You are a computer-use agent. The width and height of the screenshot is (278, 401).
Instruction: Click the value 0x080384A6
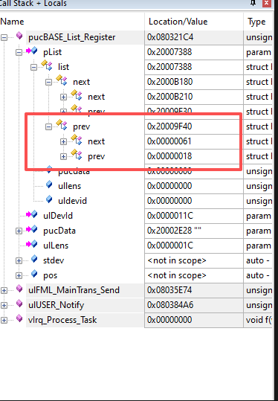click(170, 305)
